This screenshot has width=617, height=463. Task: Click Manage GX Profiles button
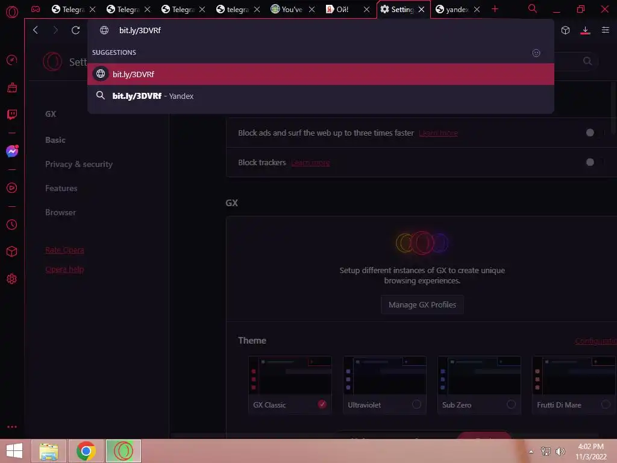422,304
